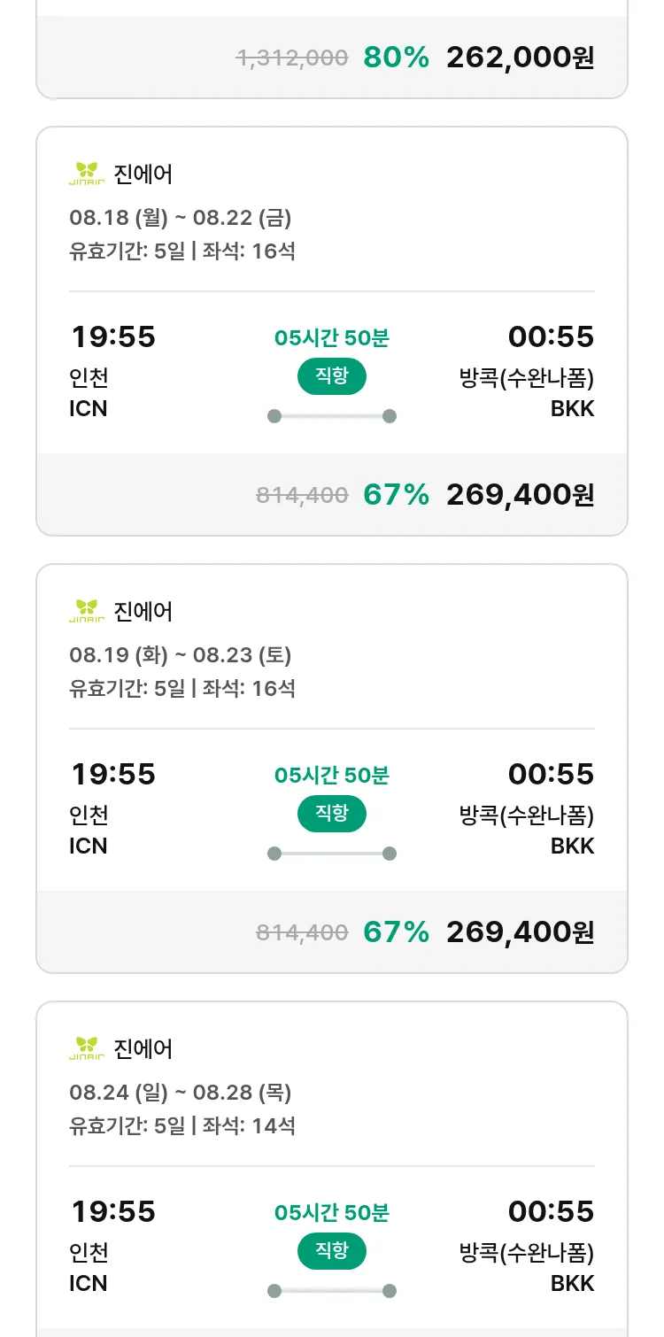The height and width of the screenshot is (1337, 664).
Task: Tap the 직항 badge on the 08.24 flight
Action: point(331,1251)
